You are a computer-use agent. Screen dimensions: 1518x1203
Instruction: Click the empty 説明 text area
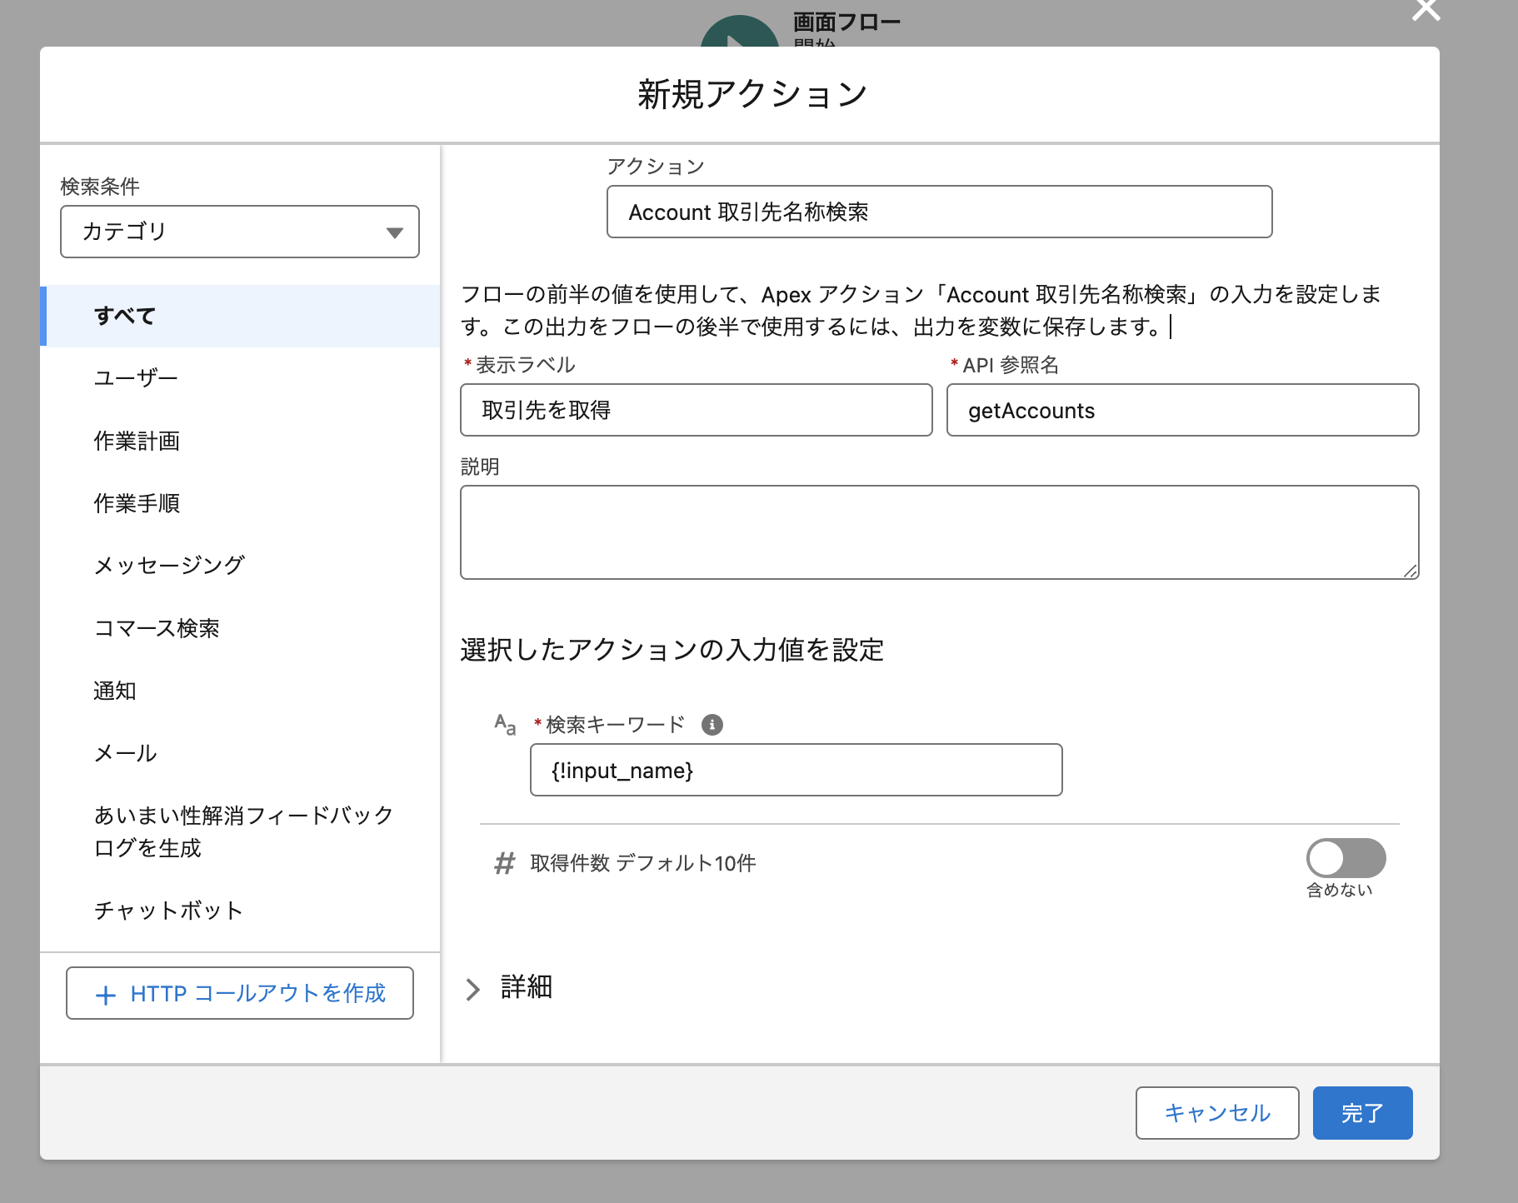pos(940,531)
